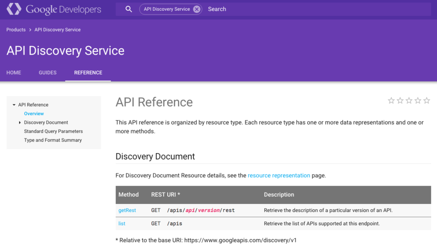Rate the page with the first star
The image size is (437, 247).
[x=391, y=100]
